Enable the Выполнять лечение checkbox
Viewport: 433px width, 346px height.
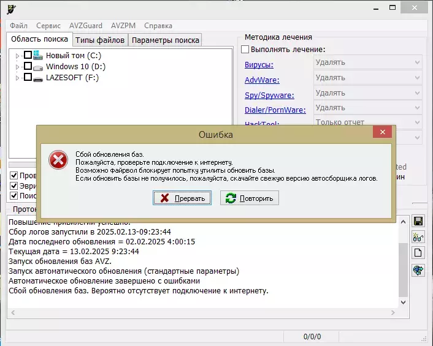(245, 50)
